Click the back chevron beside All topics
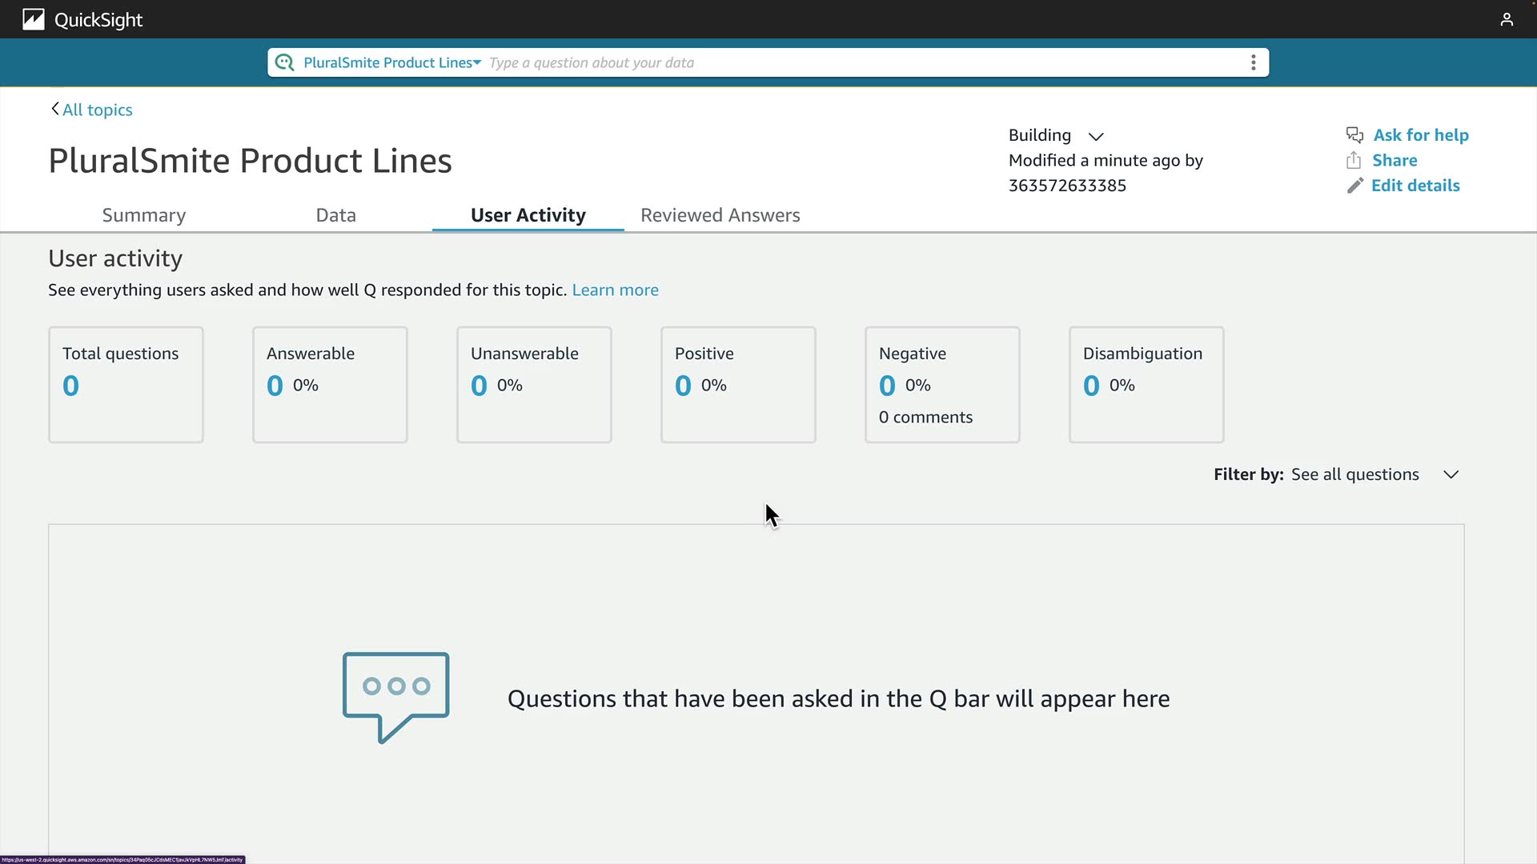 coord(54,109)
